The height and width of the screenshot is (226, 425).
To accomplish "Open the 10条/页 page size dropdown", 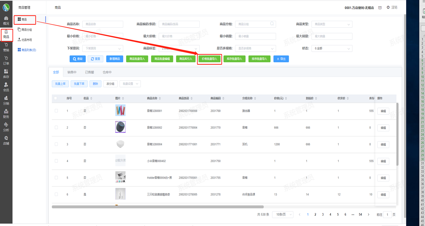I will click(x=283, y=215).
